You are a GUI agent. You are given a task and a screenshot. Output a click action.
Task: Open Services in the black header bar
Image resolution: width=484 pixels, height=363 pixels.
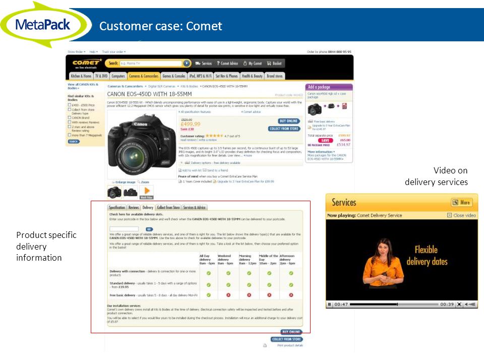click(x=203, y=64)
